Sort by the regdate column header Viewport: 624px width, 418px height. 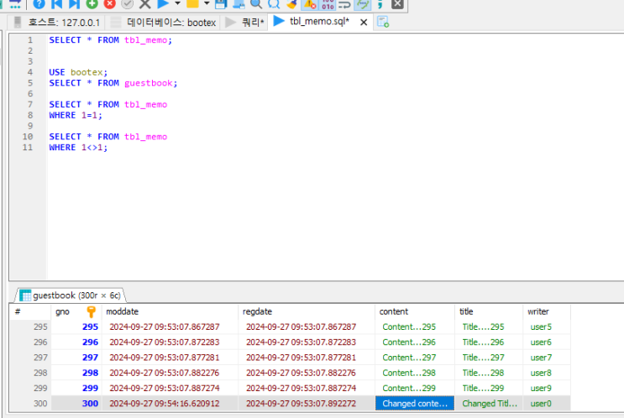(x=257, y=311)
